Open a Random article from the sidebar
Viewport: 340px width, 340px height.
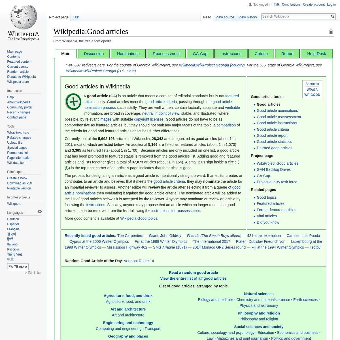[x=18, y=72]
